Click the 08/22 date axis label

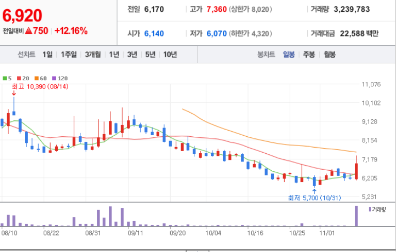pos(51,232)
